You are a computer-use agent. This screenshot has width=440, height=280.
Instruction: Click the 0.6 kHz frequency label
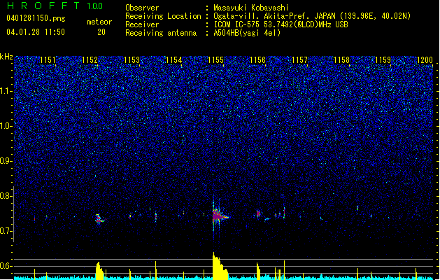[6, 266]
